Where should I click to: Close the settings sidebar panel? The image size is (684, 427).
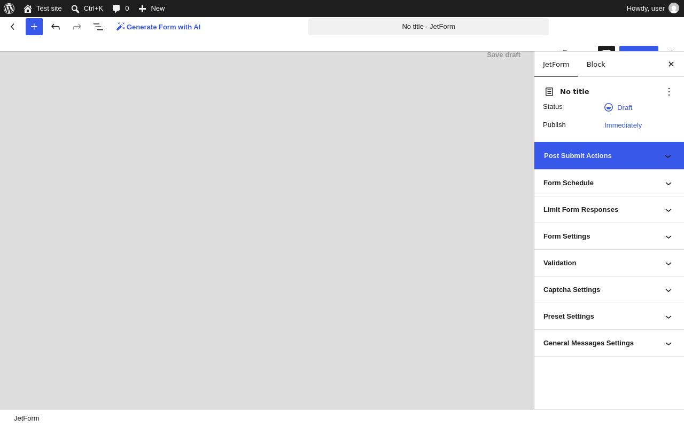click(x=671, y=64)
